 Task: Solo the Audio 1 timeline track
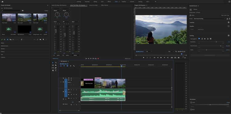(74, 90)
